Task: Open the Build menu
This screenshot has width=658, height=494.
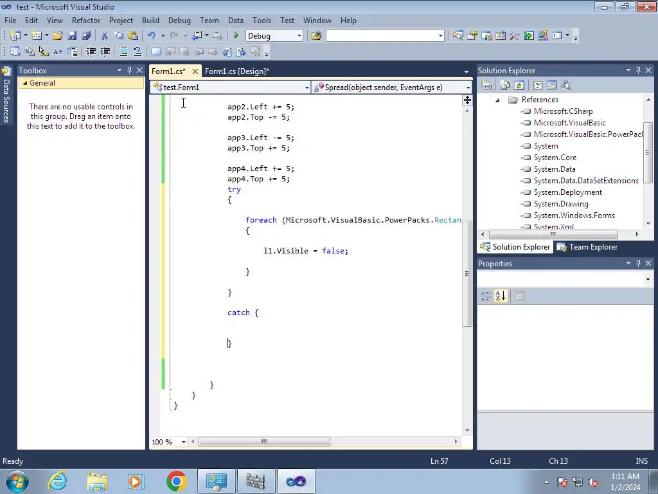Action: (x=150, y=20)
